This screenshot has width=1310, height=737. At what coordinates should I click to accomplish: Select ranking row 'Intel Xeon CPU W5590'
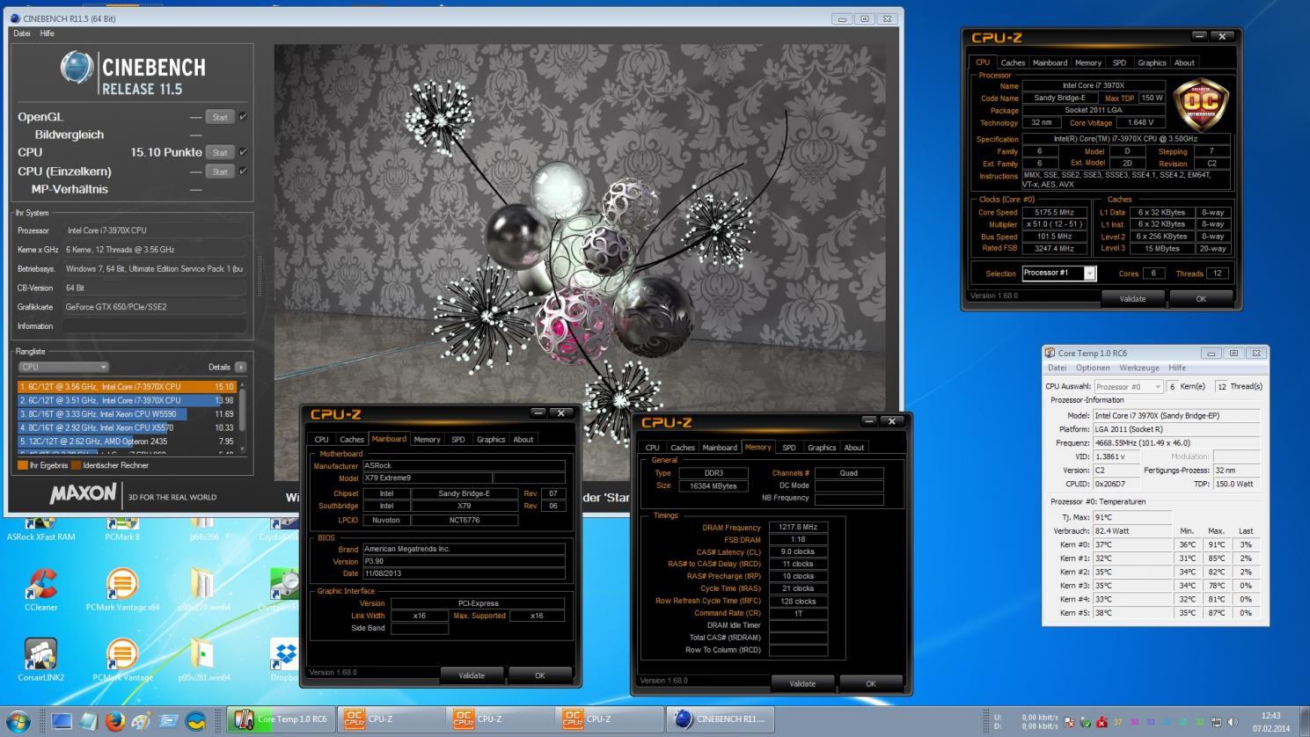[126, 413]
